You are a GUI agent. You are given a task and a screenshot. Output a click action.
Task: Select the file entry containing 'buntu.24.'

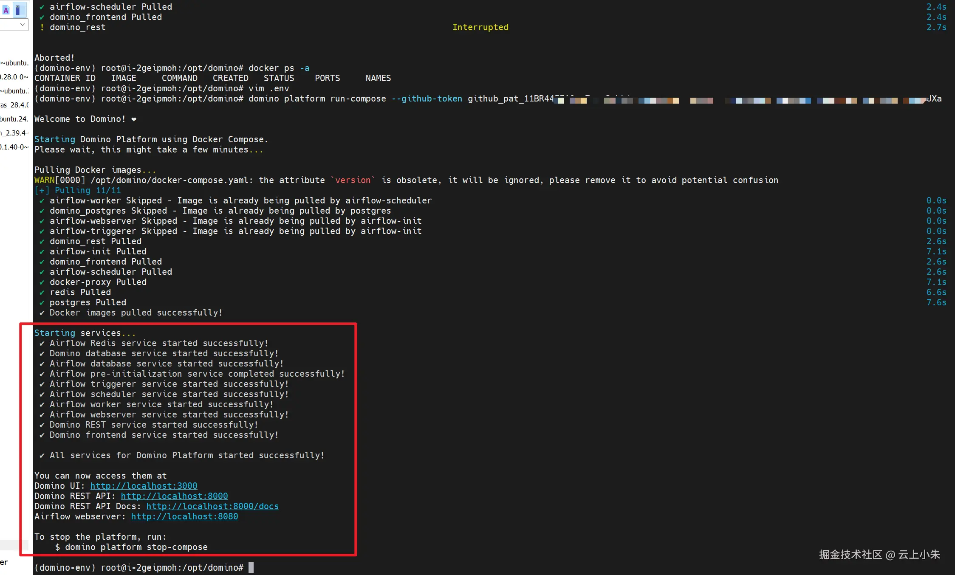pos(14,119)
